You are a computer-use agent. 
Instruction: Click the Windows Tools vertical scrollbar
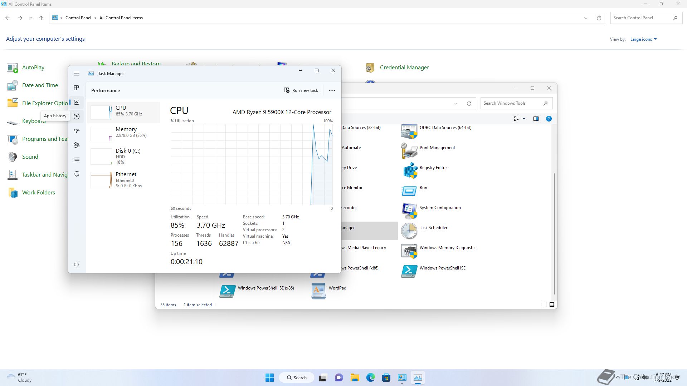click(x=554, y=234)
